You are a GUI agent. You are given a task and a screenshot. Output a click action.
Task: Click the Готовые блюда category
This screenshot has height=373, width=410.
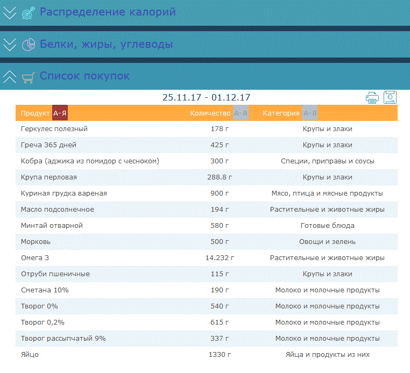(x=327, y=226)
